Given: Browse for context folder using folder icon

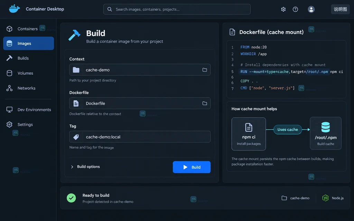Looking at the screenshot, I should [205, 70].
